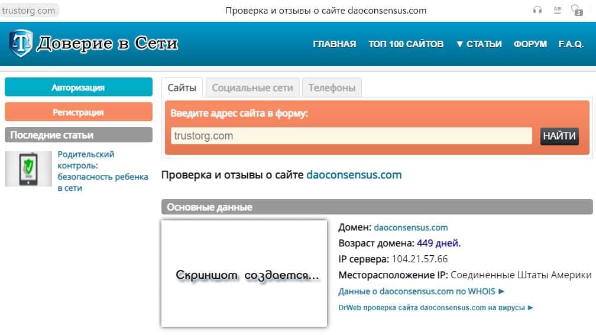Open WHOIS data link for daoconsensus.com
The image size is (596, 335).
tap(421, 291)
